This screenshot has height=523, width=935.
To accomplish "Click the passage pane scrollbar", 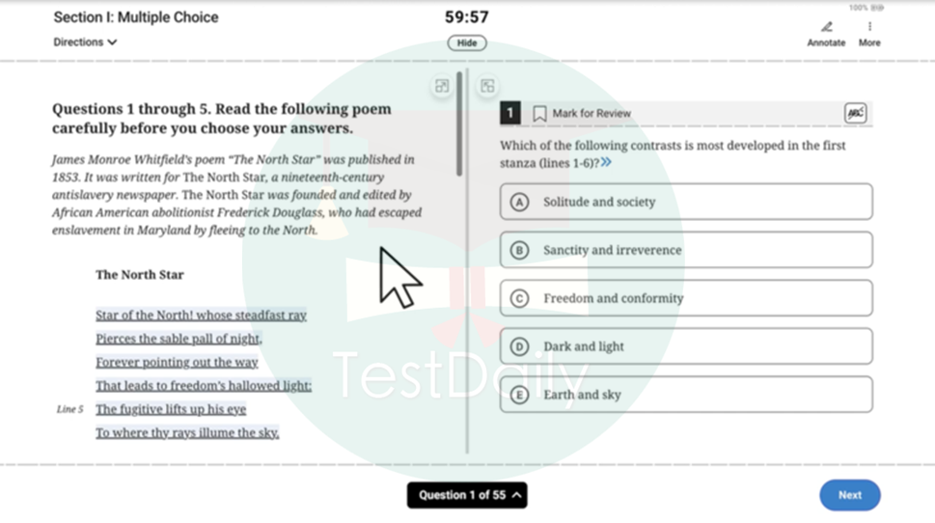I will 459,125.
